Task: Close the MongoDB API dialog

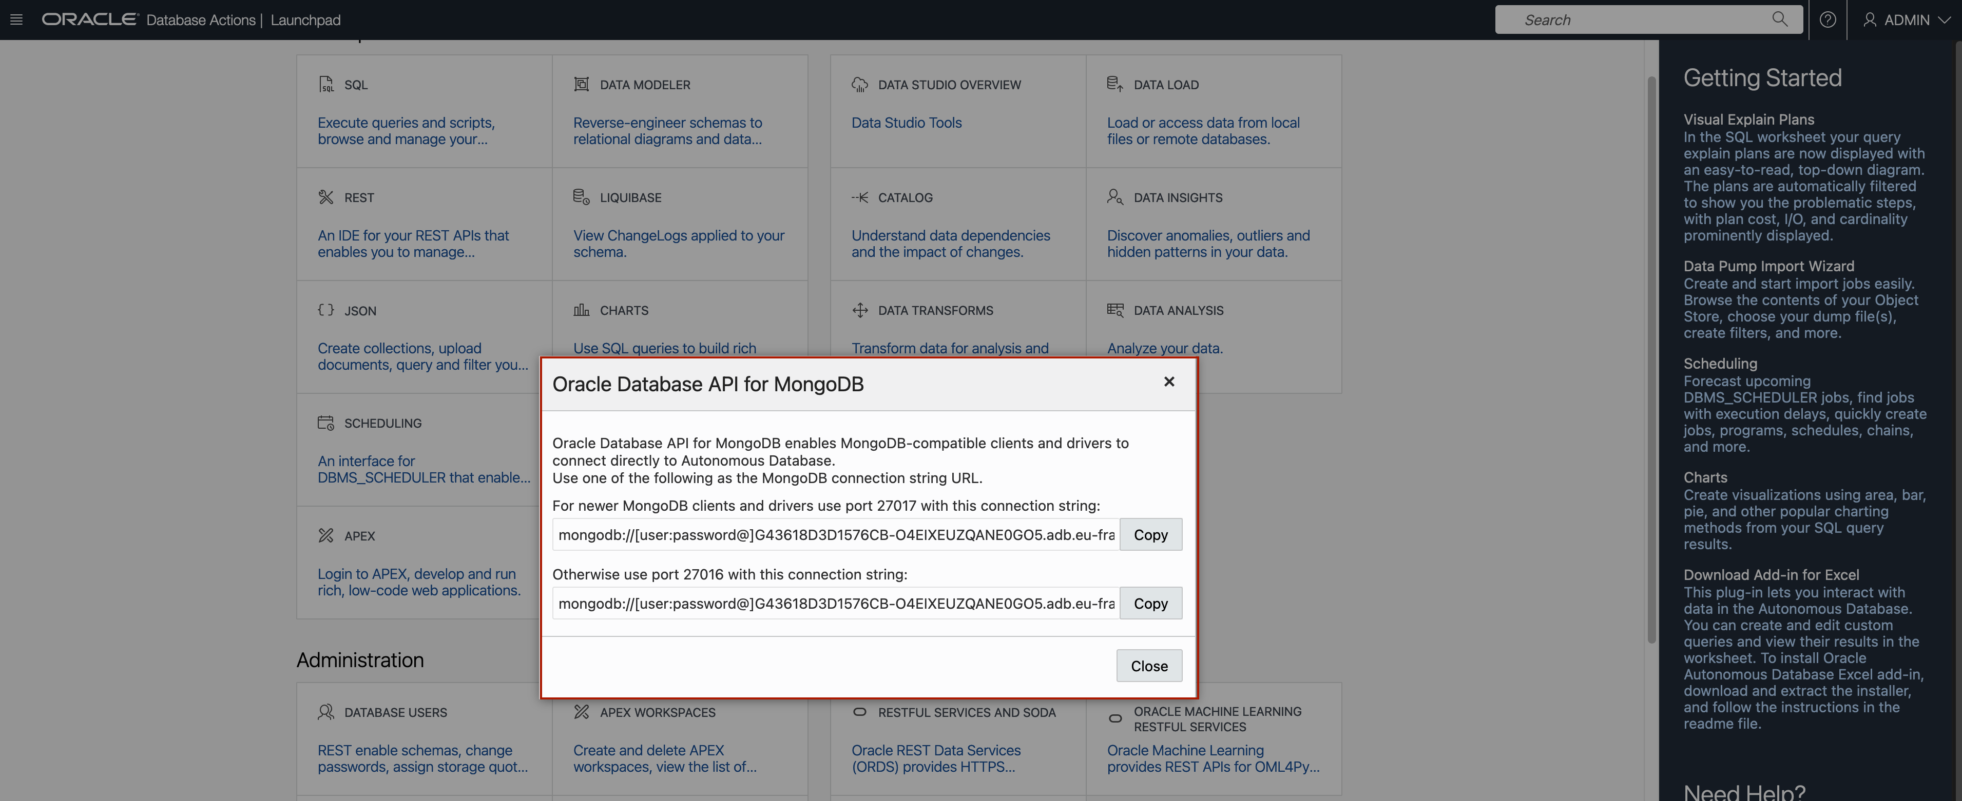Action: pos(1148,665)
